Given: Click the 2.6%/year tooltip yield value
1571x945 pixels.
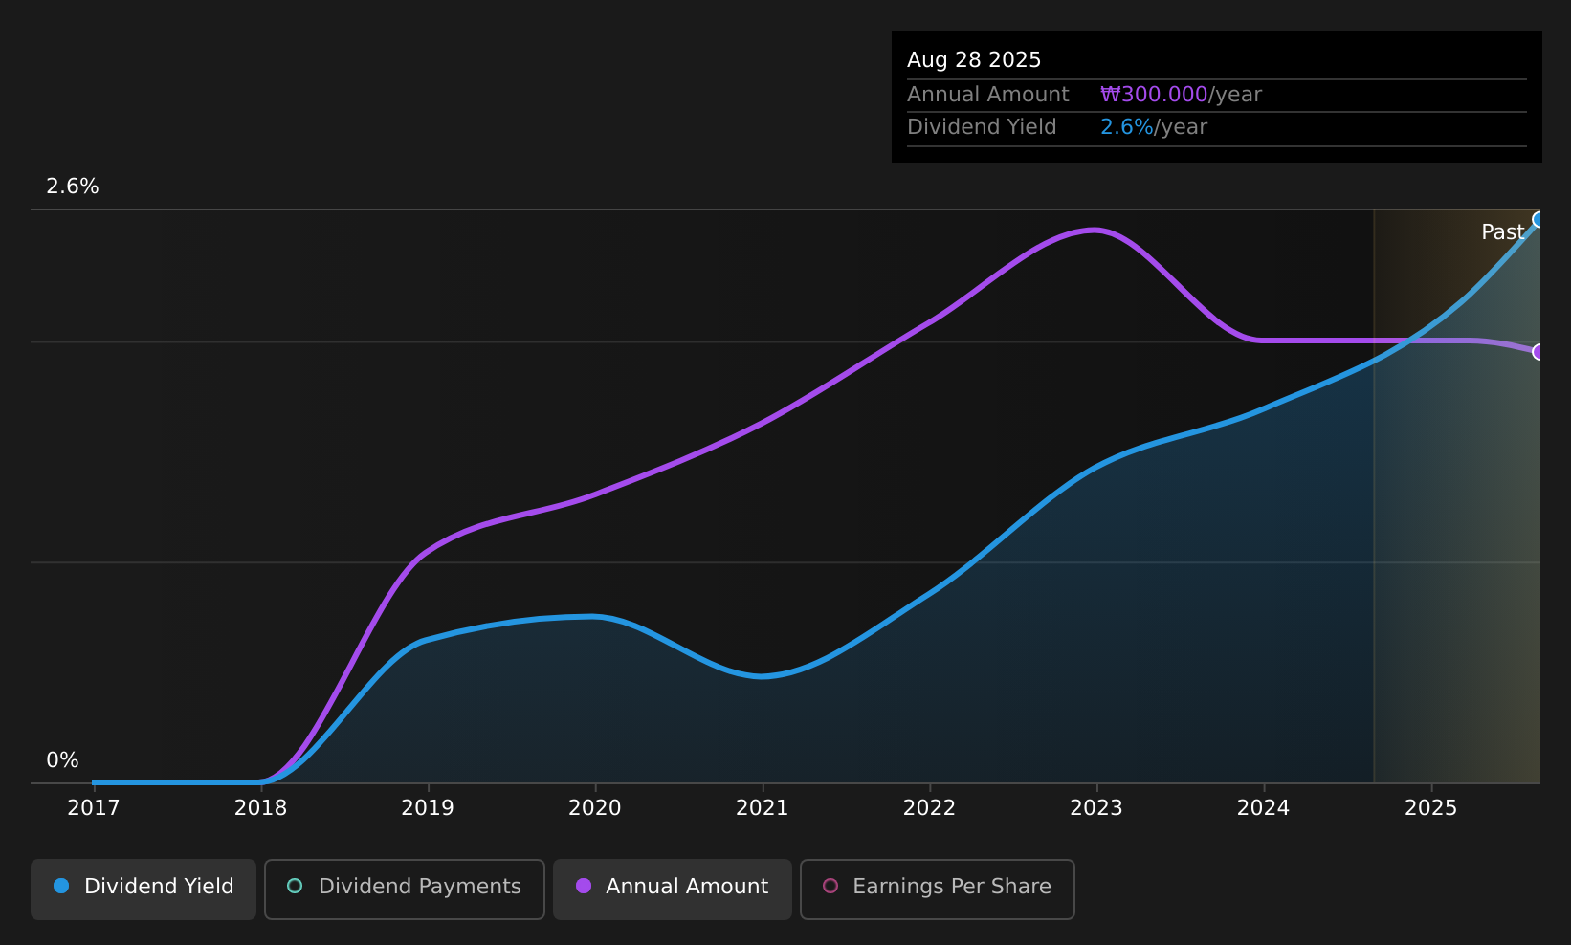Looking at the screenshot, I should pyautogui.click(x=1154, y=127).
